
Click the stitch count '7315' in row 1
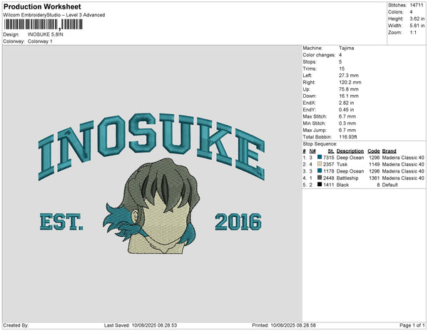(x=329, y=158)
